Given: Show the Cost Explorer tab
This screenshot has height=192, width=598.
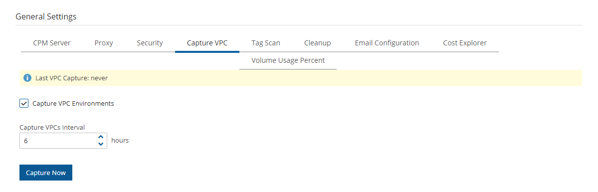Looking at the screenshot, I should click(465, 43).
